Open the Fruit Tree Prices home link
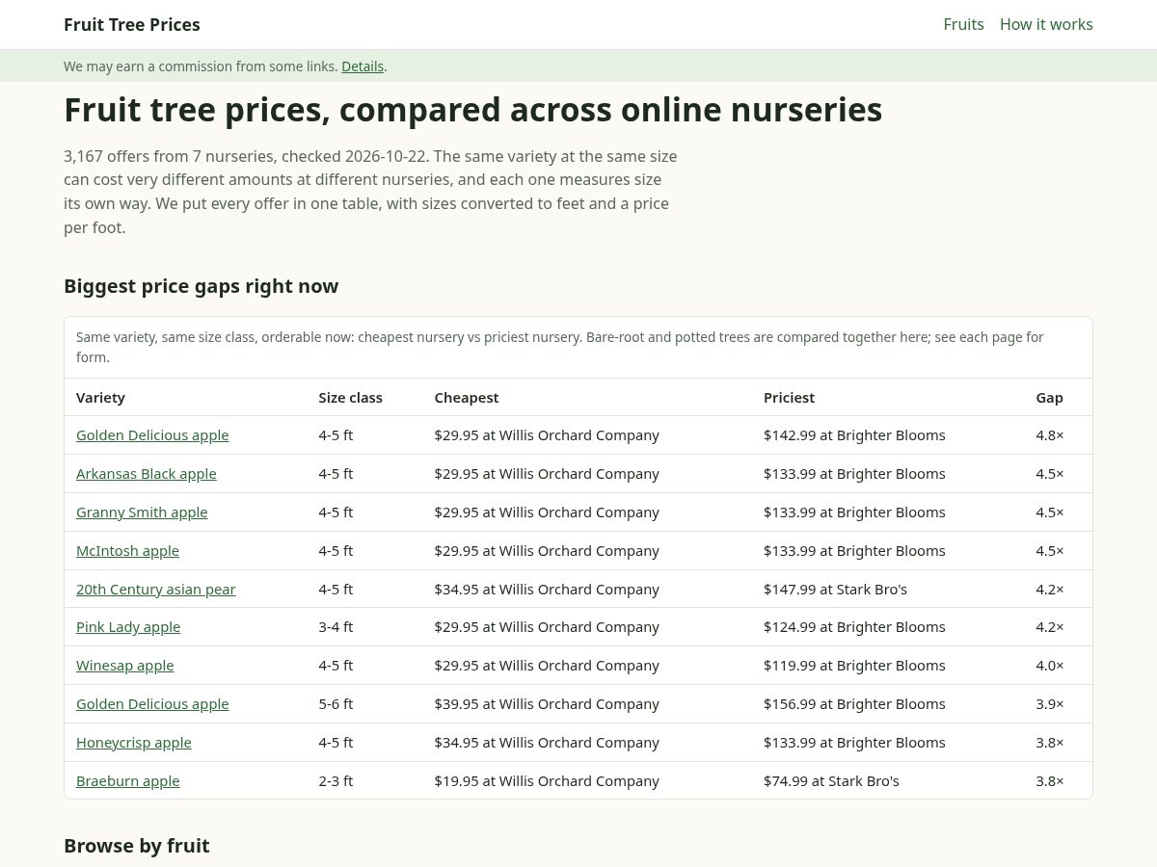This screenshot has width=1157, height=867. [x=132, y=24]
